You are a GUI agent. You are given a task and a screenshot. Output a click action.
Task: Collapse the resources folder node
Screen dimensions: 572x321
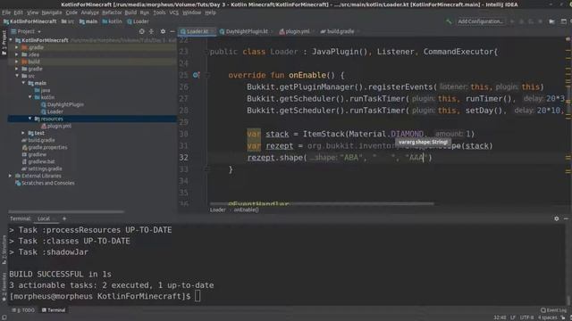click(29, 119)
